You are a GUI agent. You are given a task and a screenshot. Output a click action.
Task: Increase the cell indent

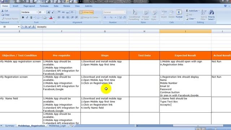pyautogui.click(x=76, y=17)
